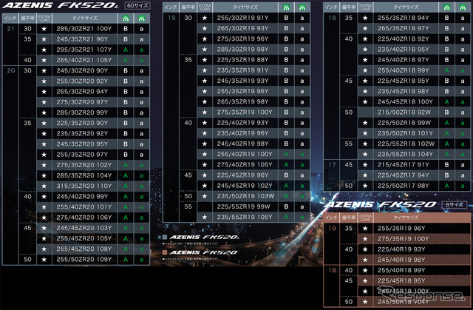Click the 60サイズ badge

[x=137, y=5]
